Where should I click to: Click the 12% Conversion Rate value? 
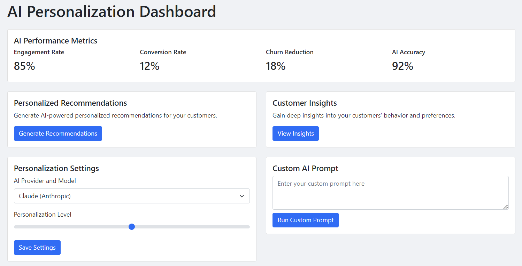(x=150, y=66)
